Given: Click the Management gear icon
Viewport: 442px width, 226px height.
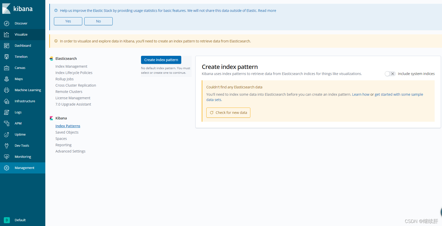Looking at the screenshot, I should [x=7, y=168].
